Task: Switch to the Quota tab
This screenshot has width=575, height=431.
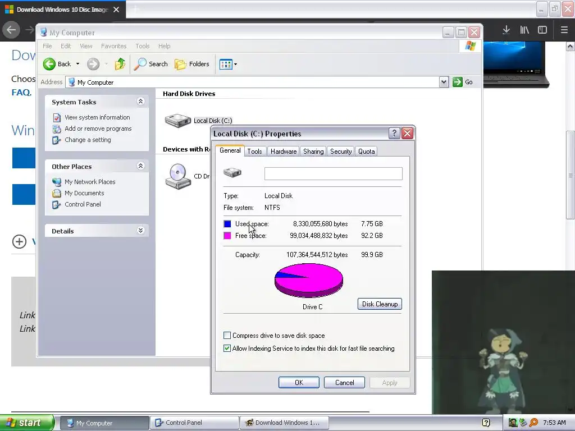Action: tap(366, 152)
